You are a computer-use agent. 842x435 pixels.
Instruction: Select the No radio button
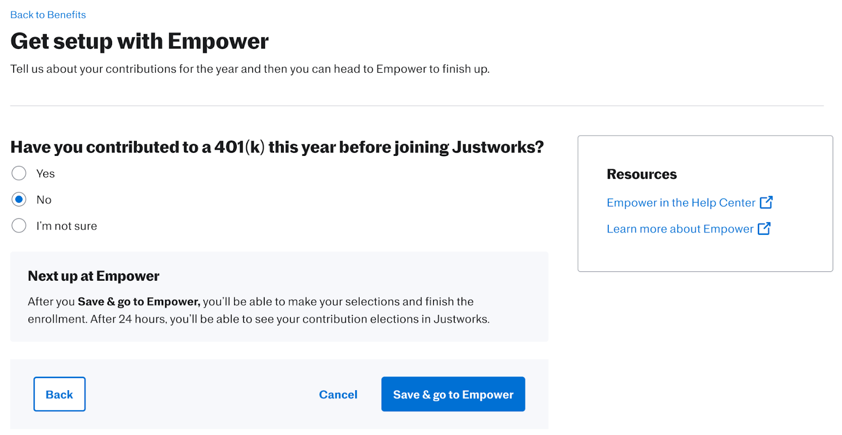pos(19,200)
